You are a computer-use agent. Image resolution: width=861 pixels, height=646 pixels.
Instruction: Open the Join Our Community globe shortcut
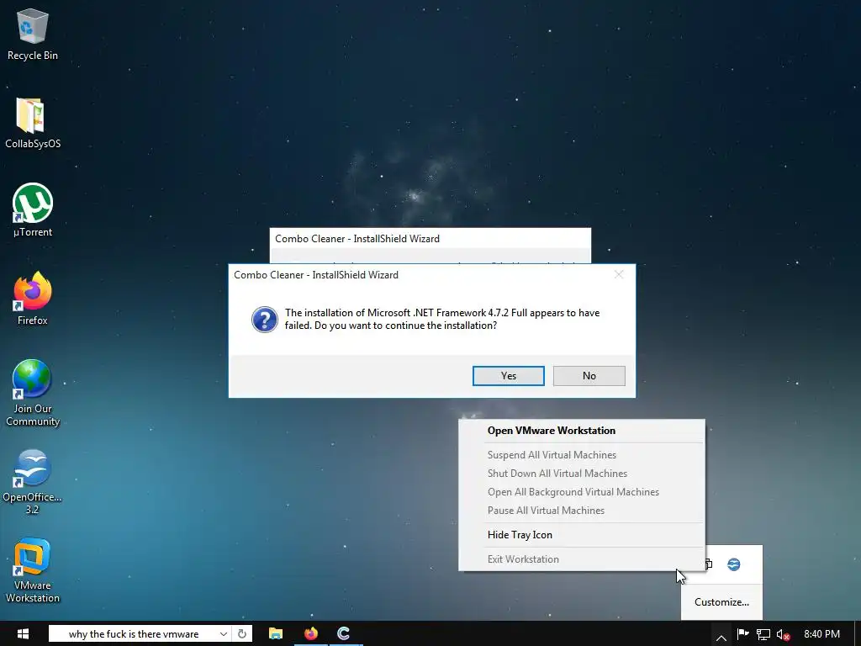point(33,394)
